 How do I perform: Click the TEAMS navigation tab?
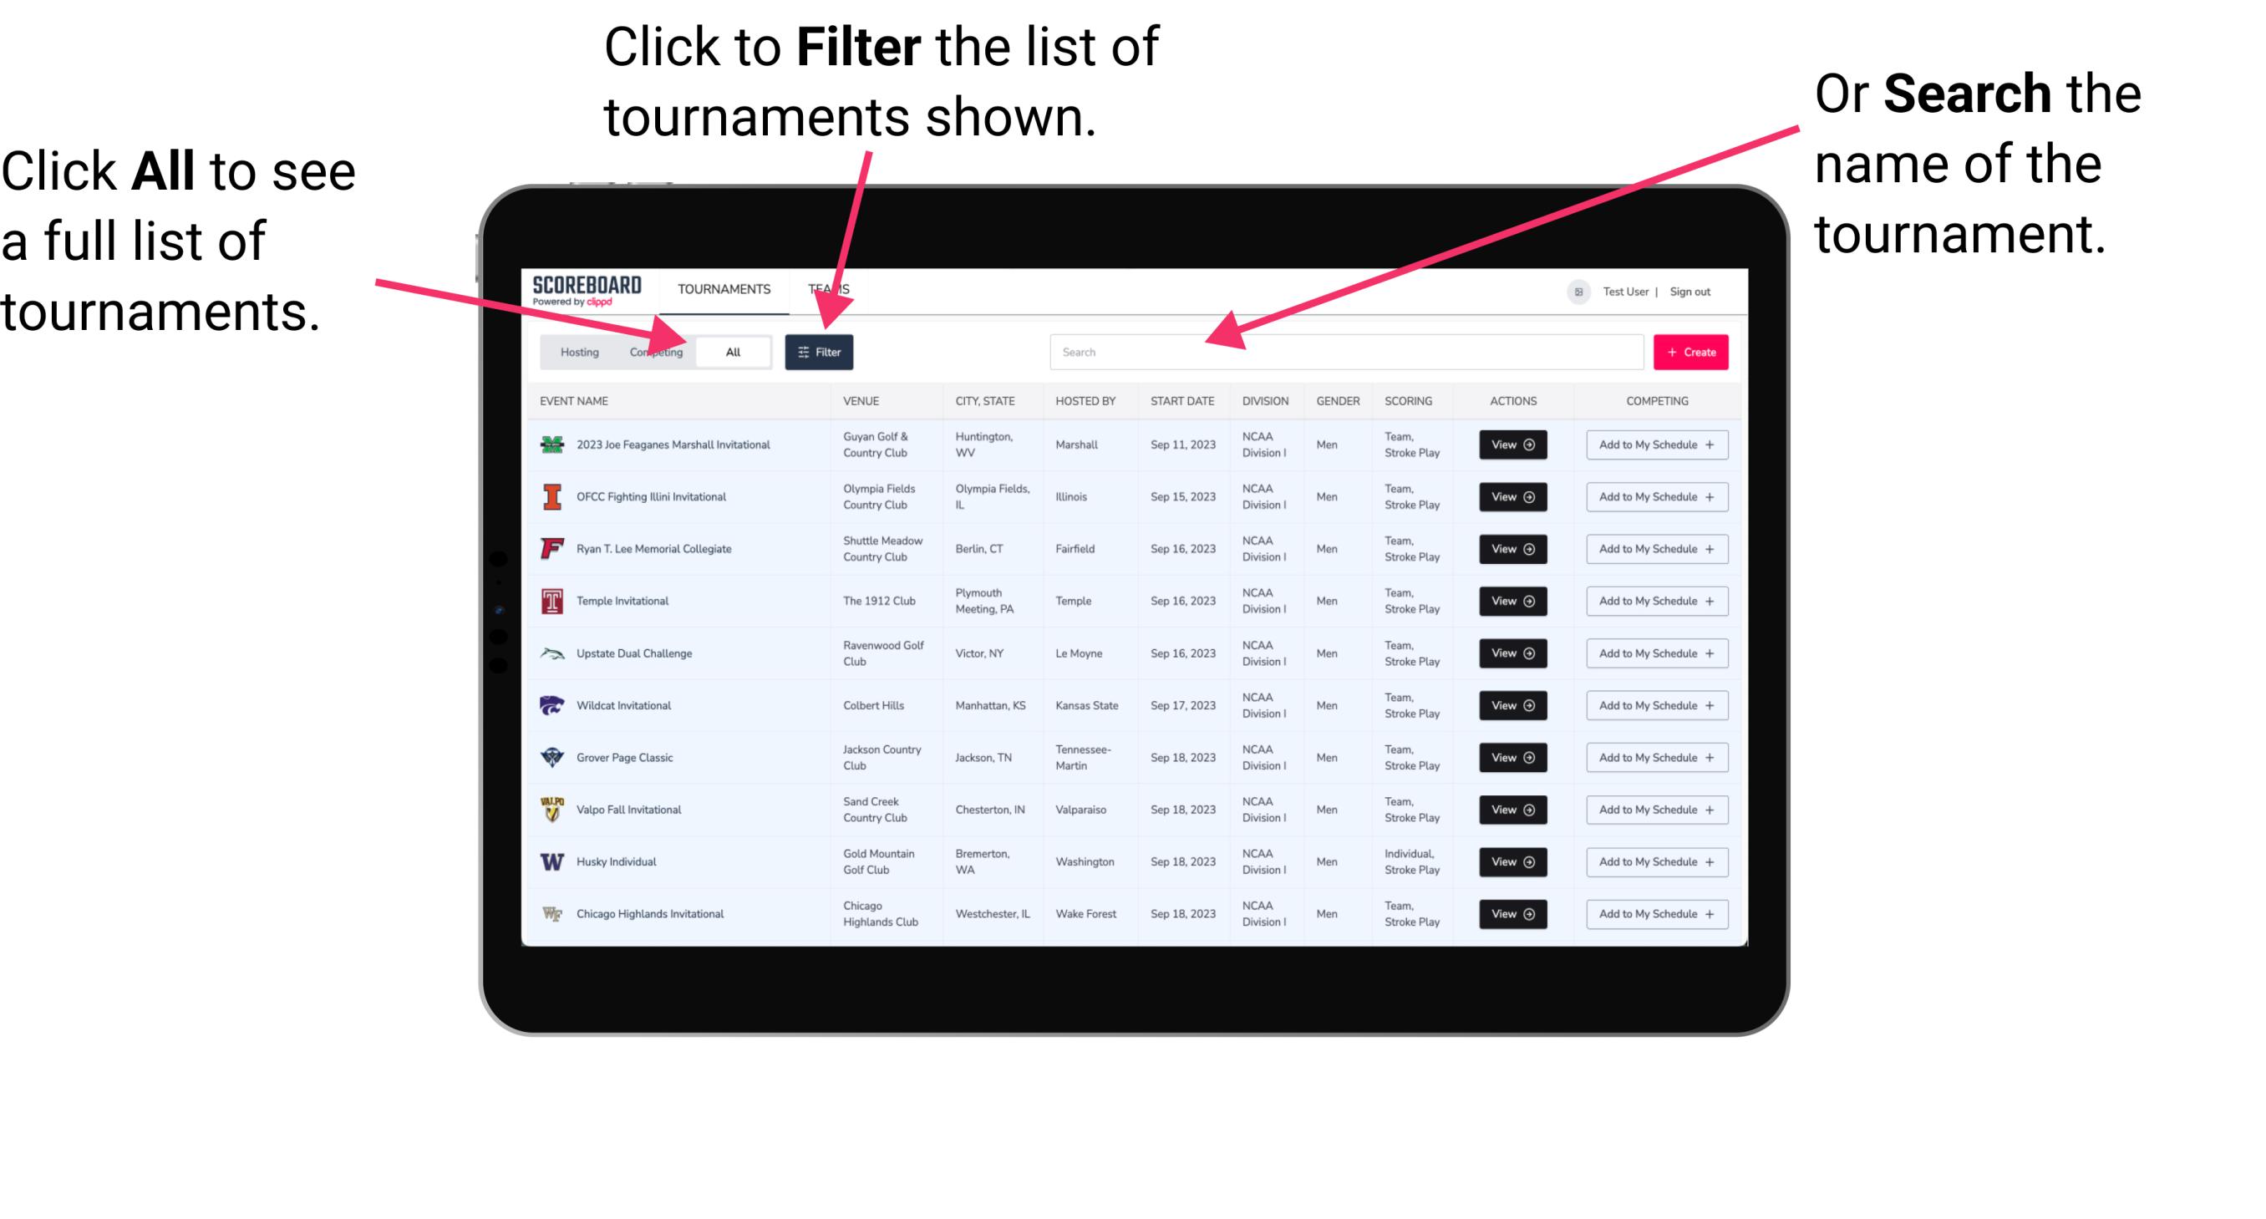pyautogui.click(x=831, y=288)
